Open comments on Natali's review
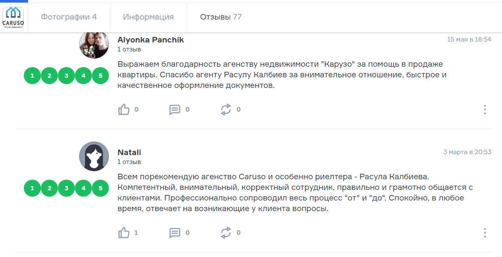Image resolution: width=502 pixels, height=257 pixels. tap(174, 233)
